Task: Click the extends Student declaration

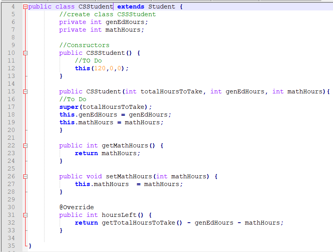Action: (145, 6)
